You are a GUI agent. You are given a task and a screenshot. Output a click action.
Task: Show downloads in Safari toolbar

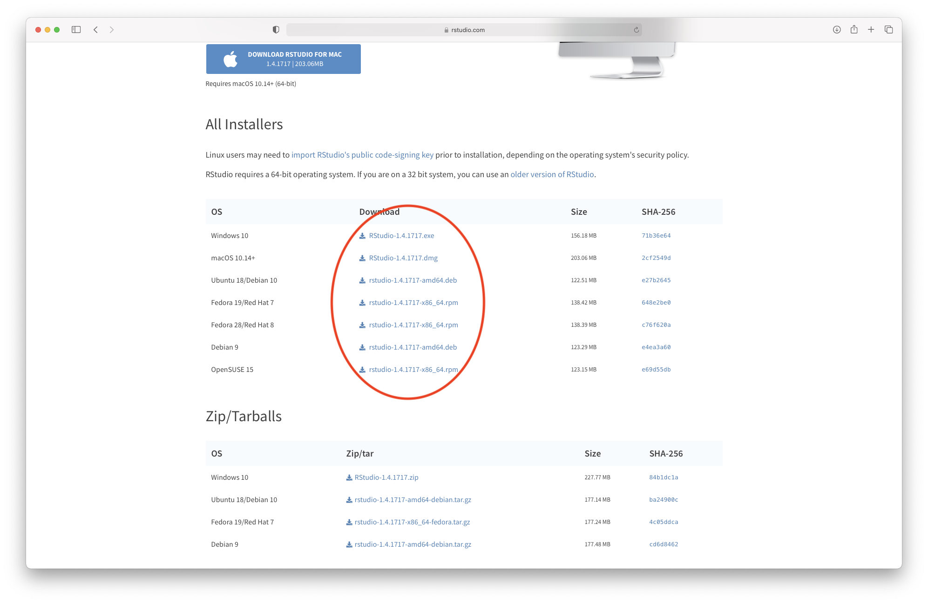(837, 30)
